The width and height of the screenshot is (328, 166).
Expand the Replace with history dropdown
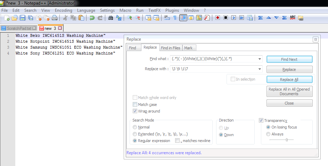click(x=260, y=69)
